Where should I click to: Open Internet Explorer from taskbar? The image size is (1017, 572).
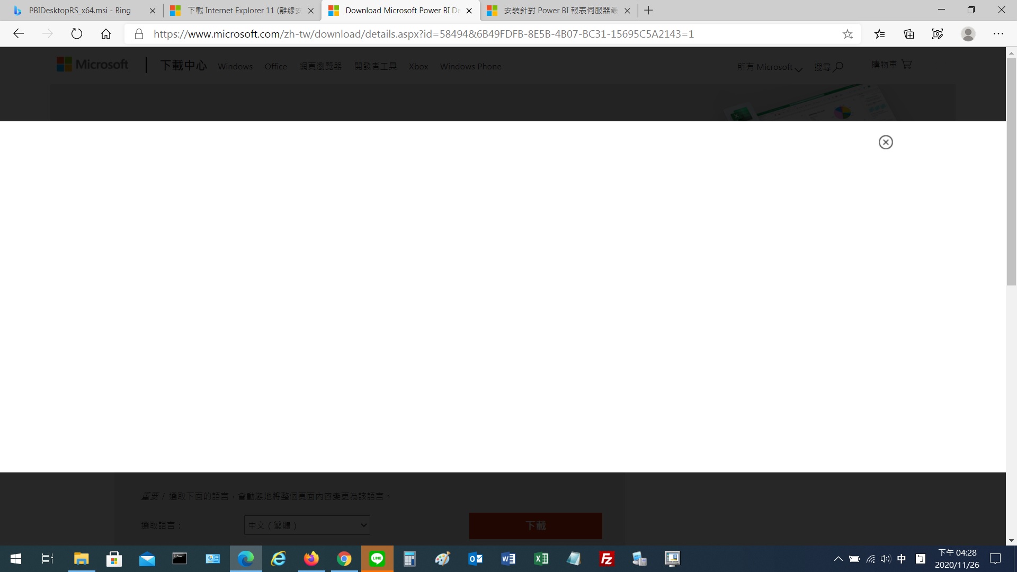click(x=278, y=559)
